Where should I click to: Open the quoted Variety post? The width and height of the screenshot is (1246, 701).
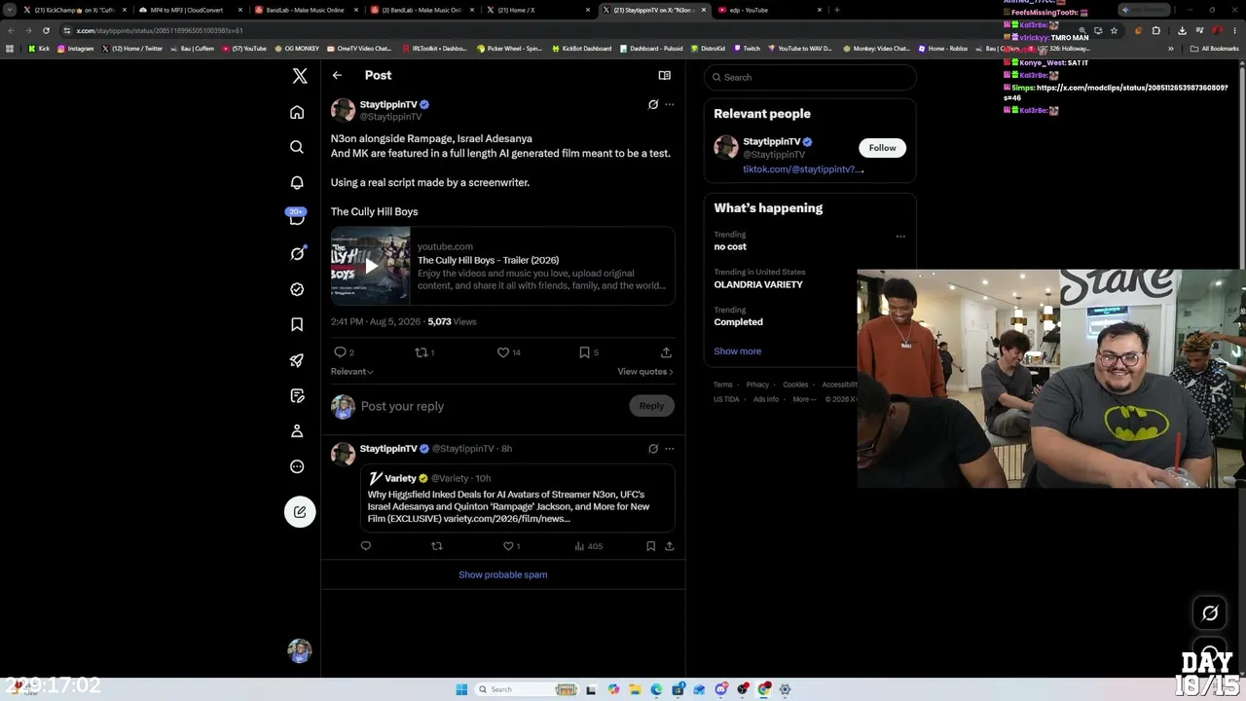click(517, 498)
